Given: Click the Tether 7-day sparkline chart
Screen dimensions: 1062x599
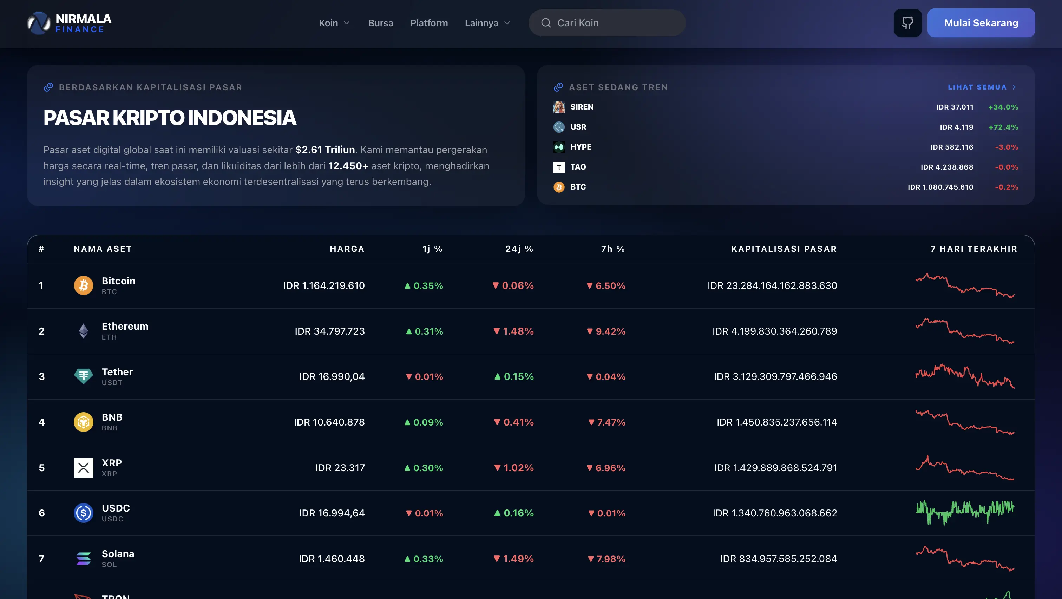Looking at the screenshot, I should coord(965,376).
